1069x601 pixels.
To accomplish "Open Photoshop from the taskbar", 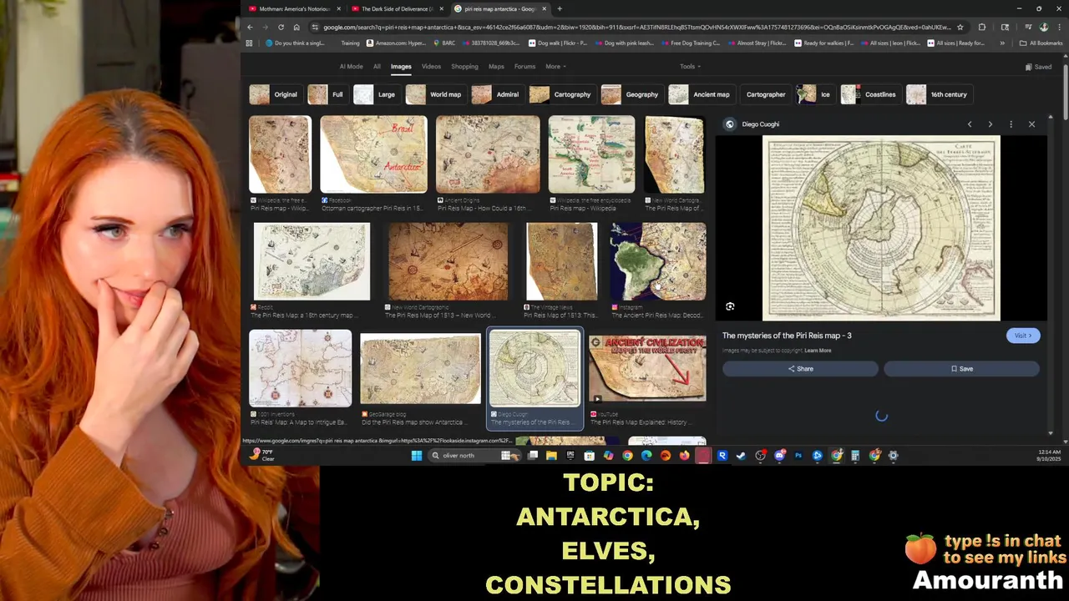I will (x=798, y=456).
